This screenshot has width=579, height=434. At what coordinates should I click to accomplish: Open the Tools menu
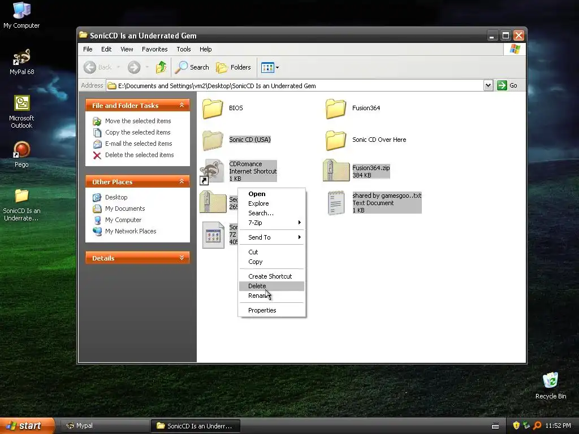184,49
